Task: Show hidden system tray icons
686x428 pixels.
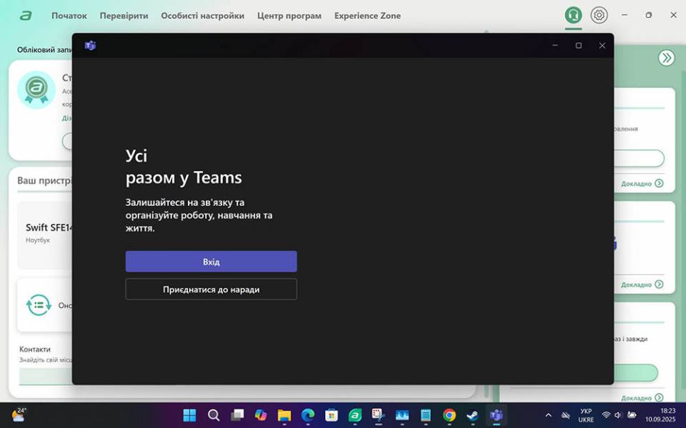Action: pyautogui.click(x=548, y=415)
